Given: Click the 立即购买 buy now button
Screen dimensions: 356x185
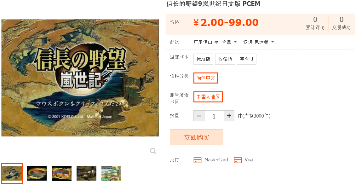Looking at the screenshot, I should 197,137.
